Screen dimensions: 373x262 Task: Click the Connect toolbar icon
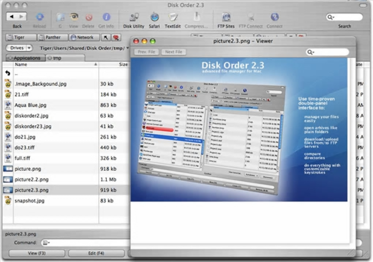pyautogui.click(x=275, y=17)
